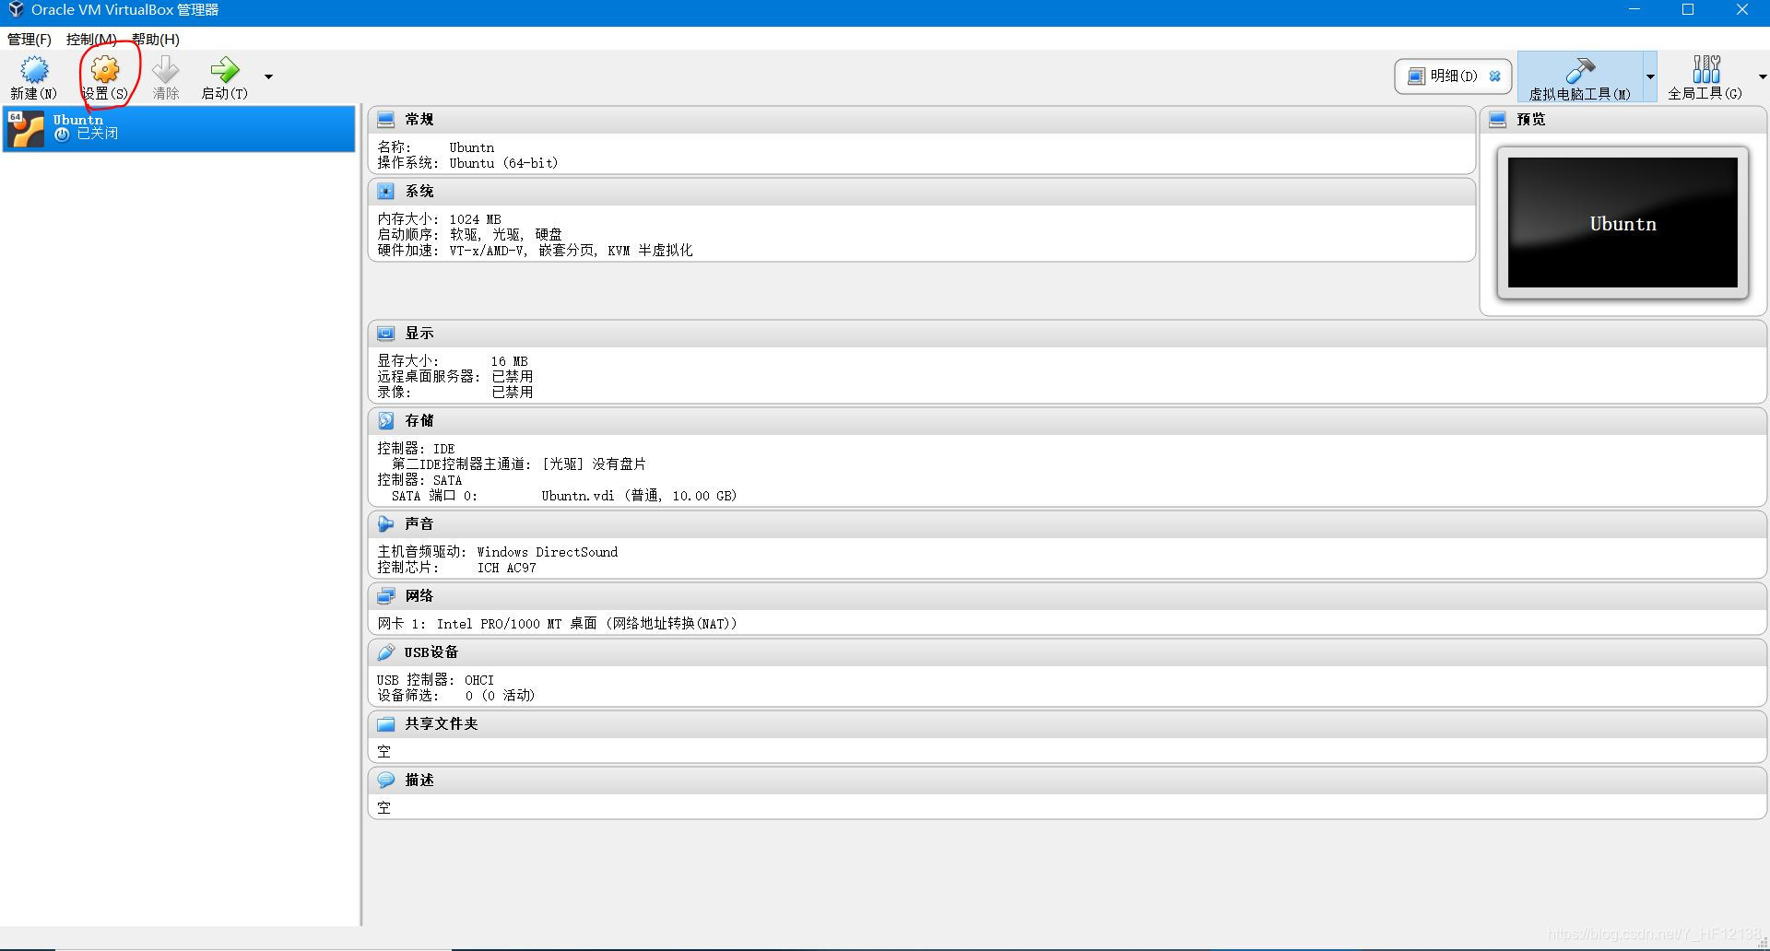The image size is (1770, 951).
Task: Open the 管理(F) menu
Action: 29,40
